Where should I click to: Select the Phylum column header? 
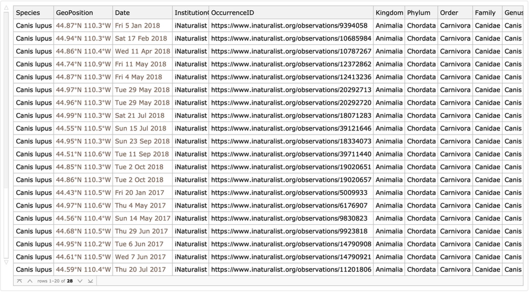coord(418,13)
